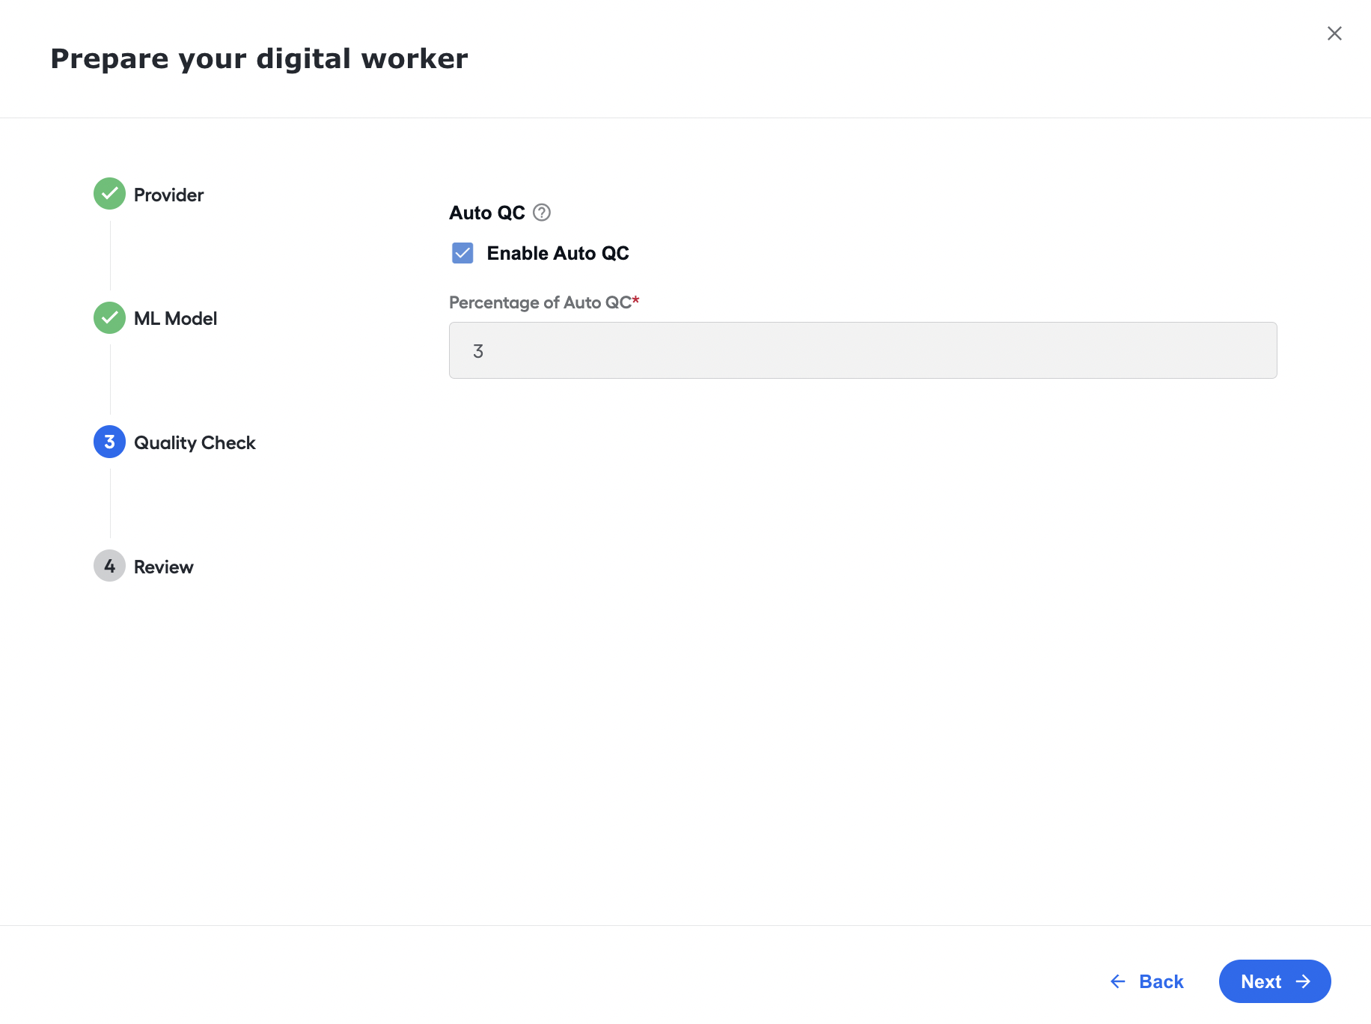The height and width of the screenshot is (1024, 1371).
Task: Go back to the previous step
Action: (x=1146, y=981)
